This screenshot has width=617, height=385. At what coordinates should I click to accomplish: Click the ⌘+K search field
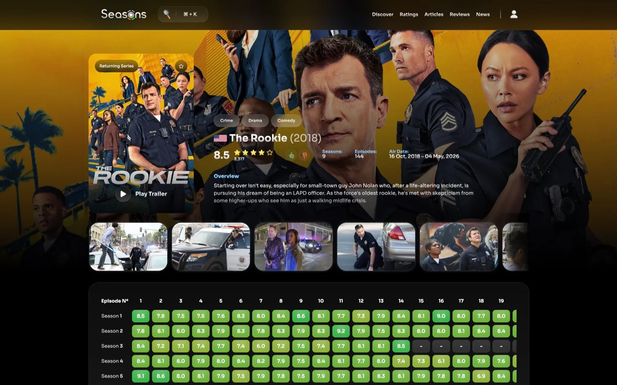coord(183,14)
